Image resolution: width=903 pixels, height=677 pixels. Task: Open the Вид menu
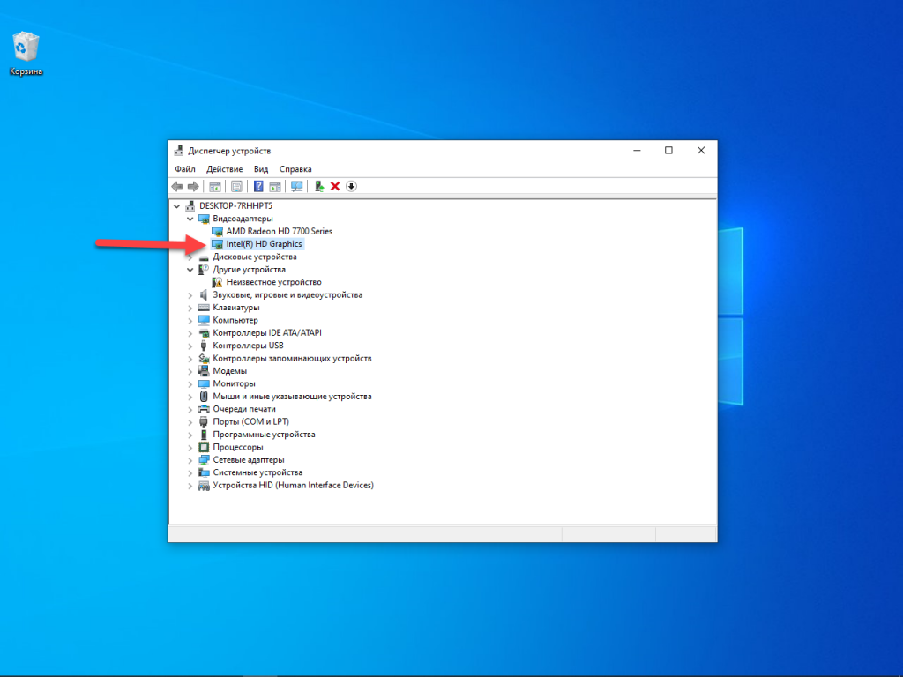pyautogui.click(x=261, y=169)
